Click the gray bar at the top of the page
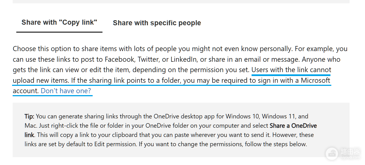 pos(181,2)
